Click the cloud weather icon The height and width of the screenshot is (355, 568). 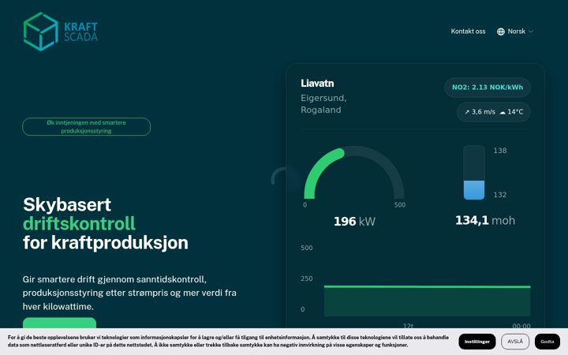point(503,112)
